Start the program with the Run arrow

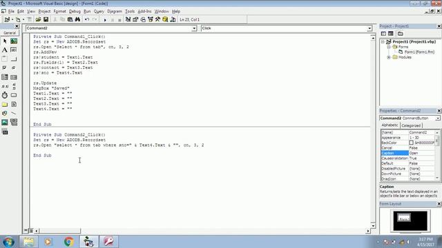(x=105, y=20)
